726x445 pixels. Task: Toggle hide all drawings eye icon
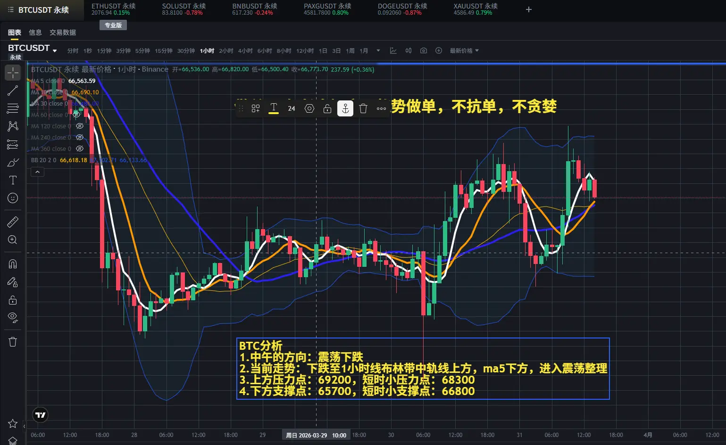(x=13, y=318)
